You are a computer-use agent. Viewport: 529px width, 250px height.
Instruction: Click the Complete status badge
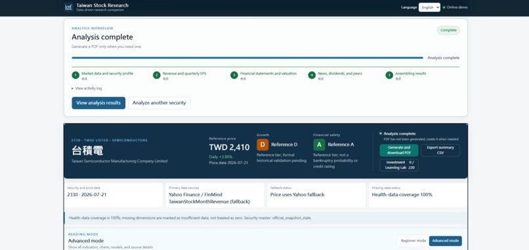point(448,30)
